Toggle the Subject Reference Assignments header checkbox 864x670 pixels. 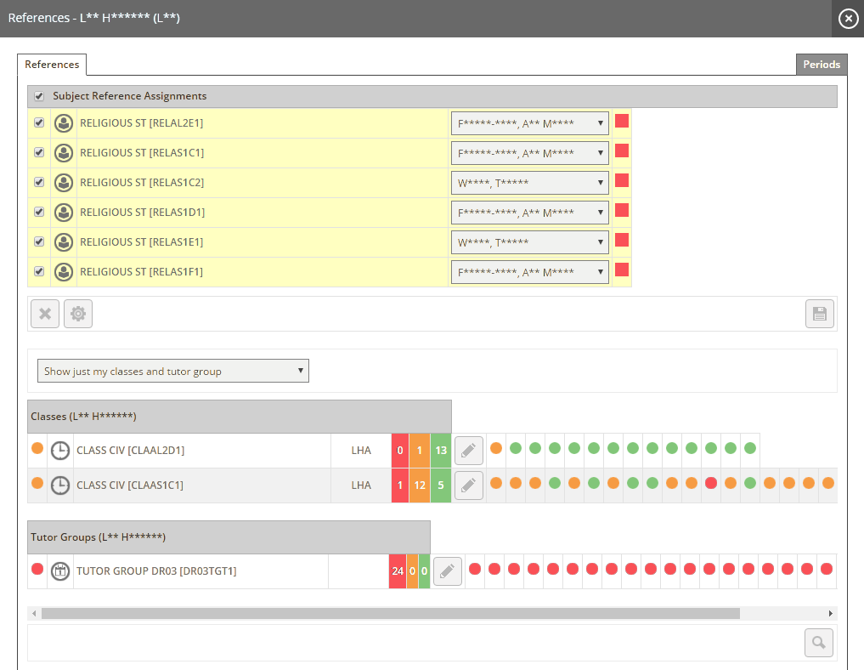39,96
